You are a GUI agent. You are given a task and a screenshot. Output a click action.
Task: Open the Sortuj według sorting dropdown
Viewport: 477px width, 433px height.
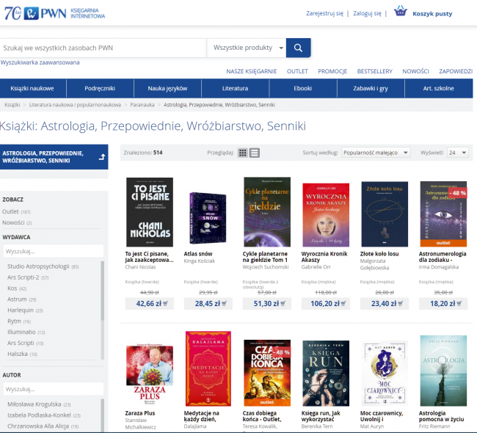click(x=376, y=153)
